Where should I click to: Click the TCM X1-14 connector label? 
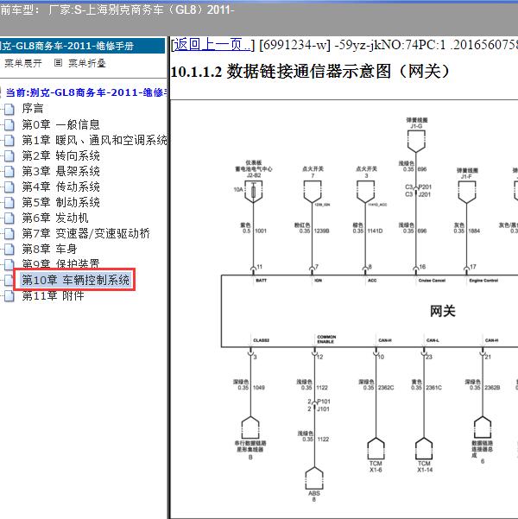click(x=425, y=466)
